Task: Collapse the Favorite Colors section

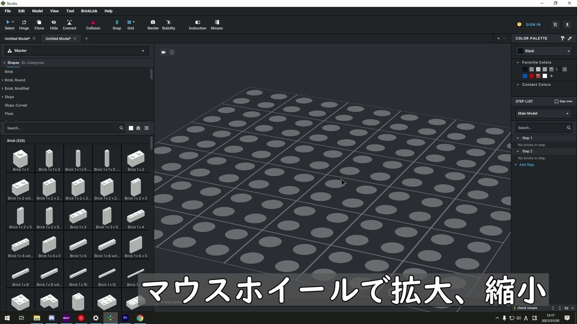Action: (518, 62)
